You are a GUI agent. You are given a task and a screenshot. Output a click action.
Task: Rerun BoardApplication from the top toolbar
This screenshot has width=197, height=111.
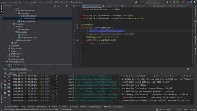(167, 2)
